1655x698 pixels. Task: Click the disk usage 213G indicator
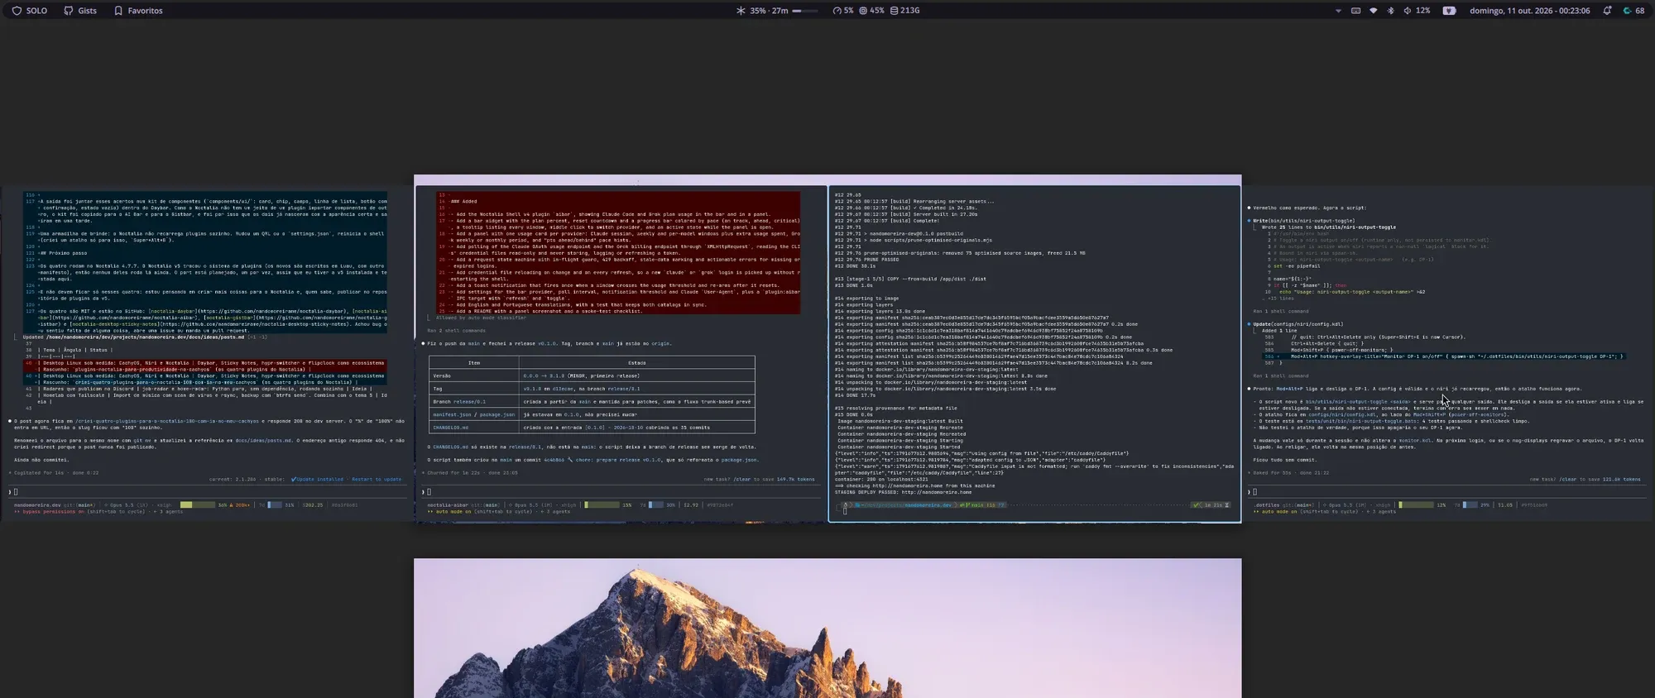coord(904,11)
